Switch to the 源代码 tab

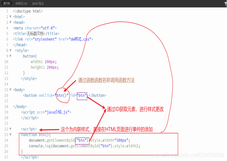(7, 3)
